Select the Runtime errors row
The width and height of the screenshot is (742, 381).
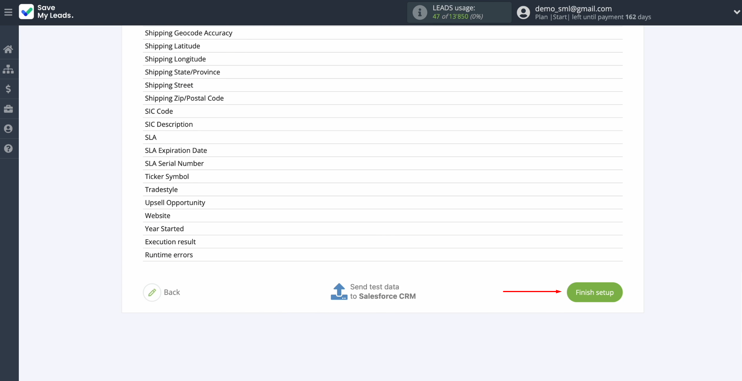tap(383, 255)
